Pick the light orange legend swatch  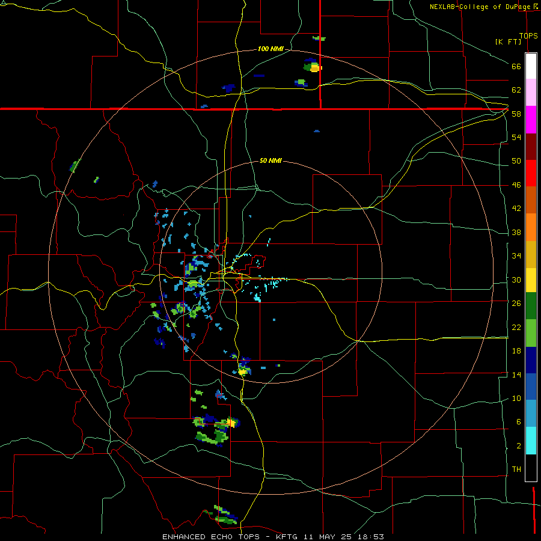tap(531, 227)
